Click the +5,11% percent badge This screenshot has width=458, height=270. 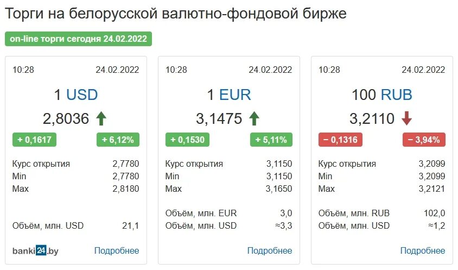click(x=271, y=140)
